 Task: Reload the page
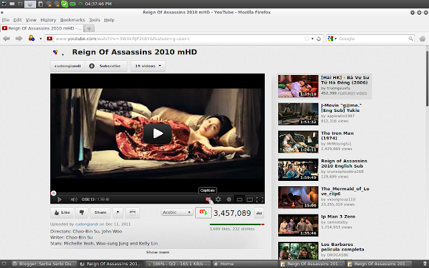pos(318,39)
